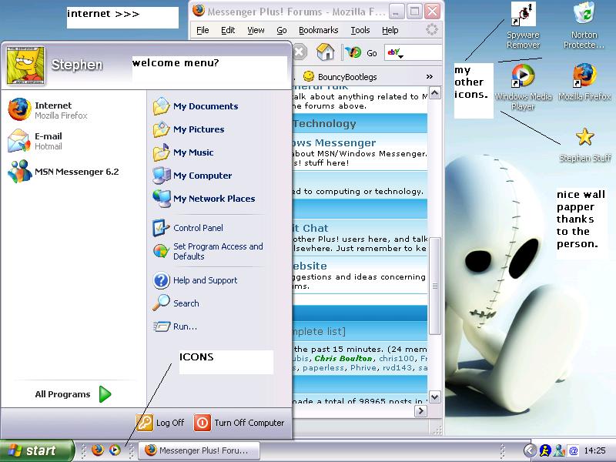Open Mozilla Firefox from the Start menu
This screenshot has width=616, height=462.
click(x=51, y=110)
